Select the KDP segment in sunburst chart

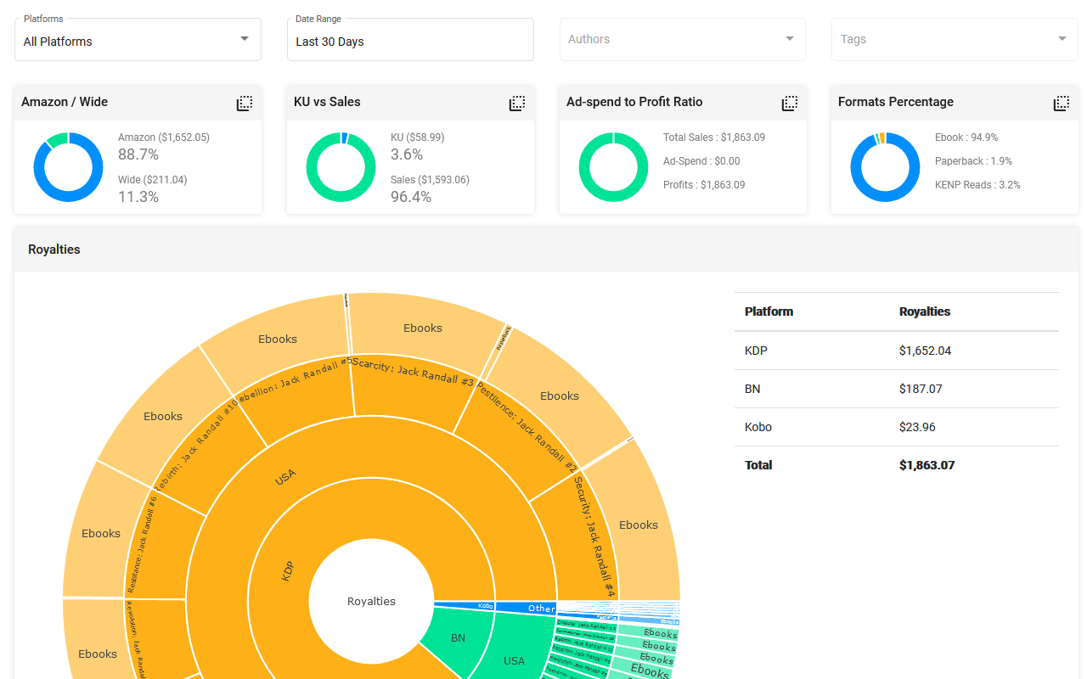(287, 570)
